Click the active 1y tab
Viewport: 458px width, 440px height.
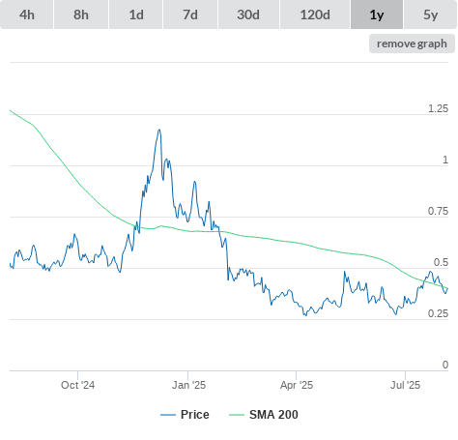coord(377,15)
